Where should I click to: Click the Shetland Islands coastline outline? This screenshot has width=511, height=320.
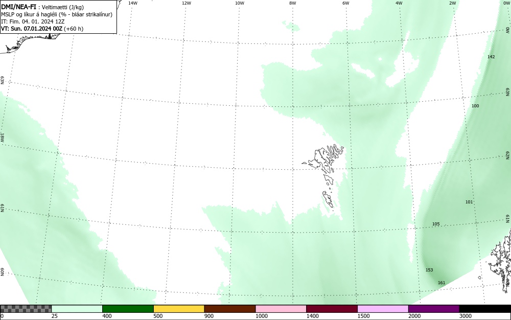coord(502,261)
